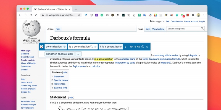Click the magnifier icon beside "is a generalization"
221x110 pixels.
(x=92, y=47)
